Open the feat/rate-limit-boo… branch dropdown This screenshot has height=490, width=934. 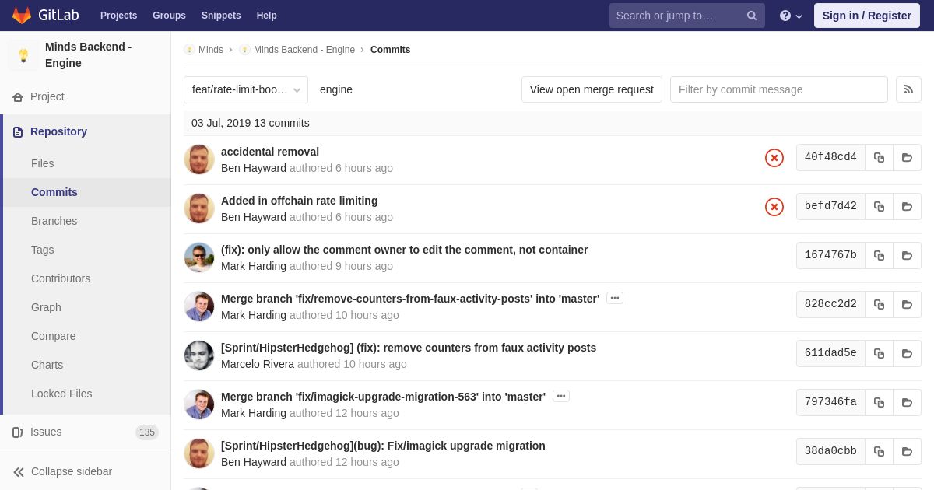click(246, 89)
